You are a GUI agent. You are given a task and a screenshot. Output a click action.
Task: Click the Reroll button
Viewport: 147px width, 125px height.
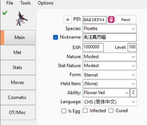coord(126,19)
